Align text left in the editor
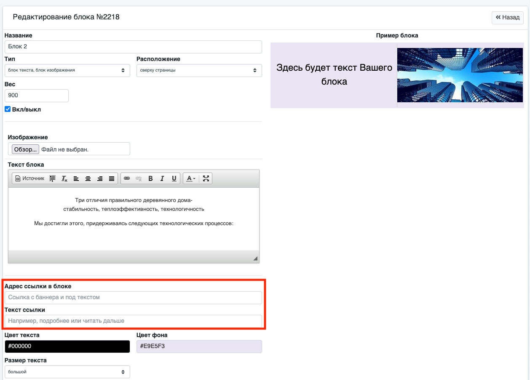This screenshot has width=530, height=380. pos(76,178)
